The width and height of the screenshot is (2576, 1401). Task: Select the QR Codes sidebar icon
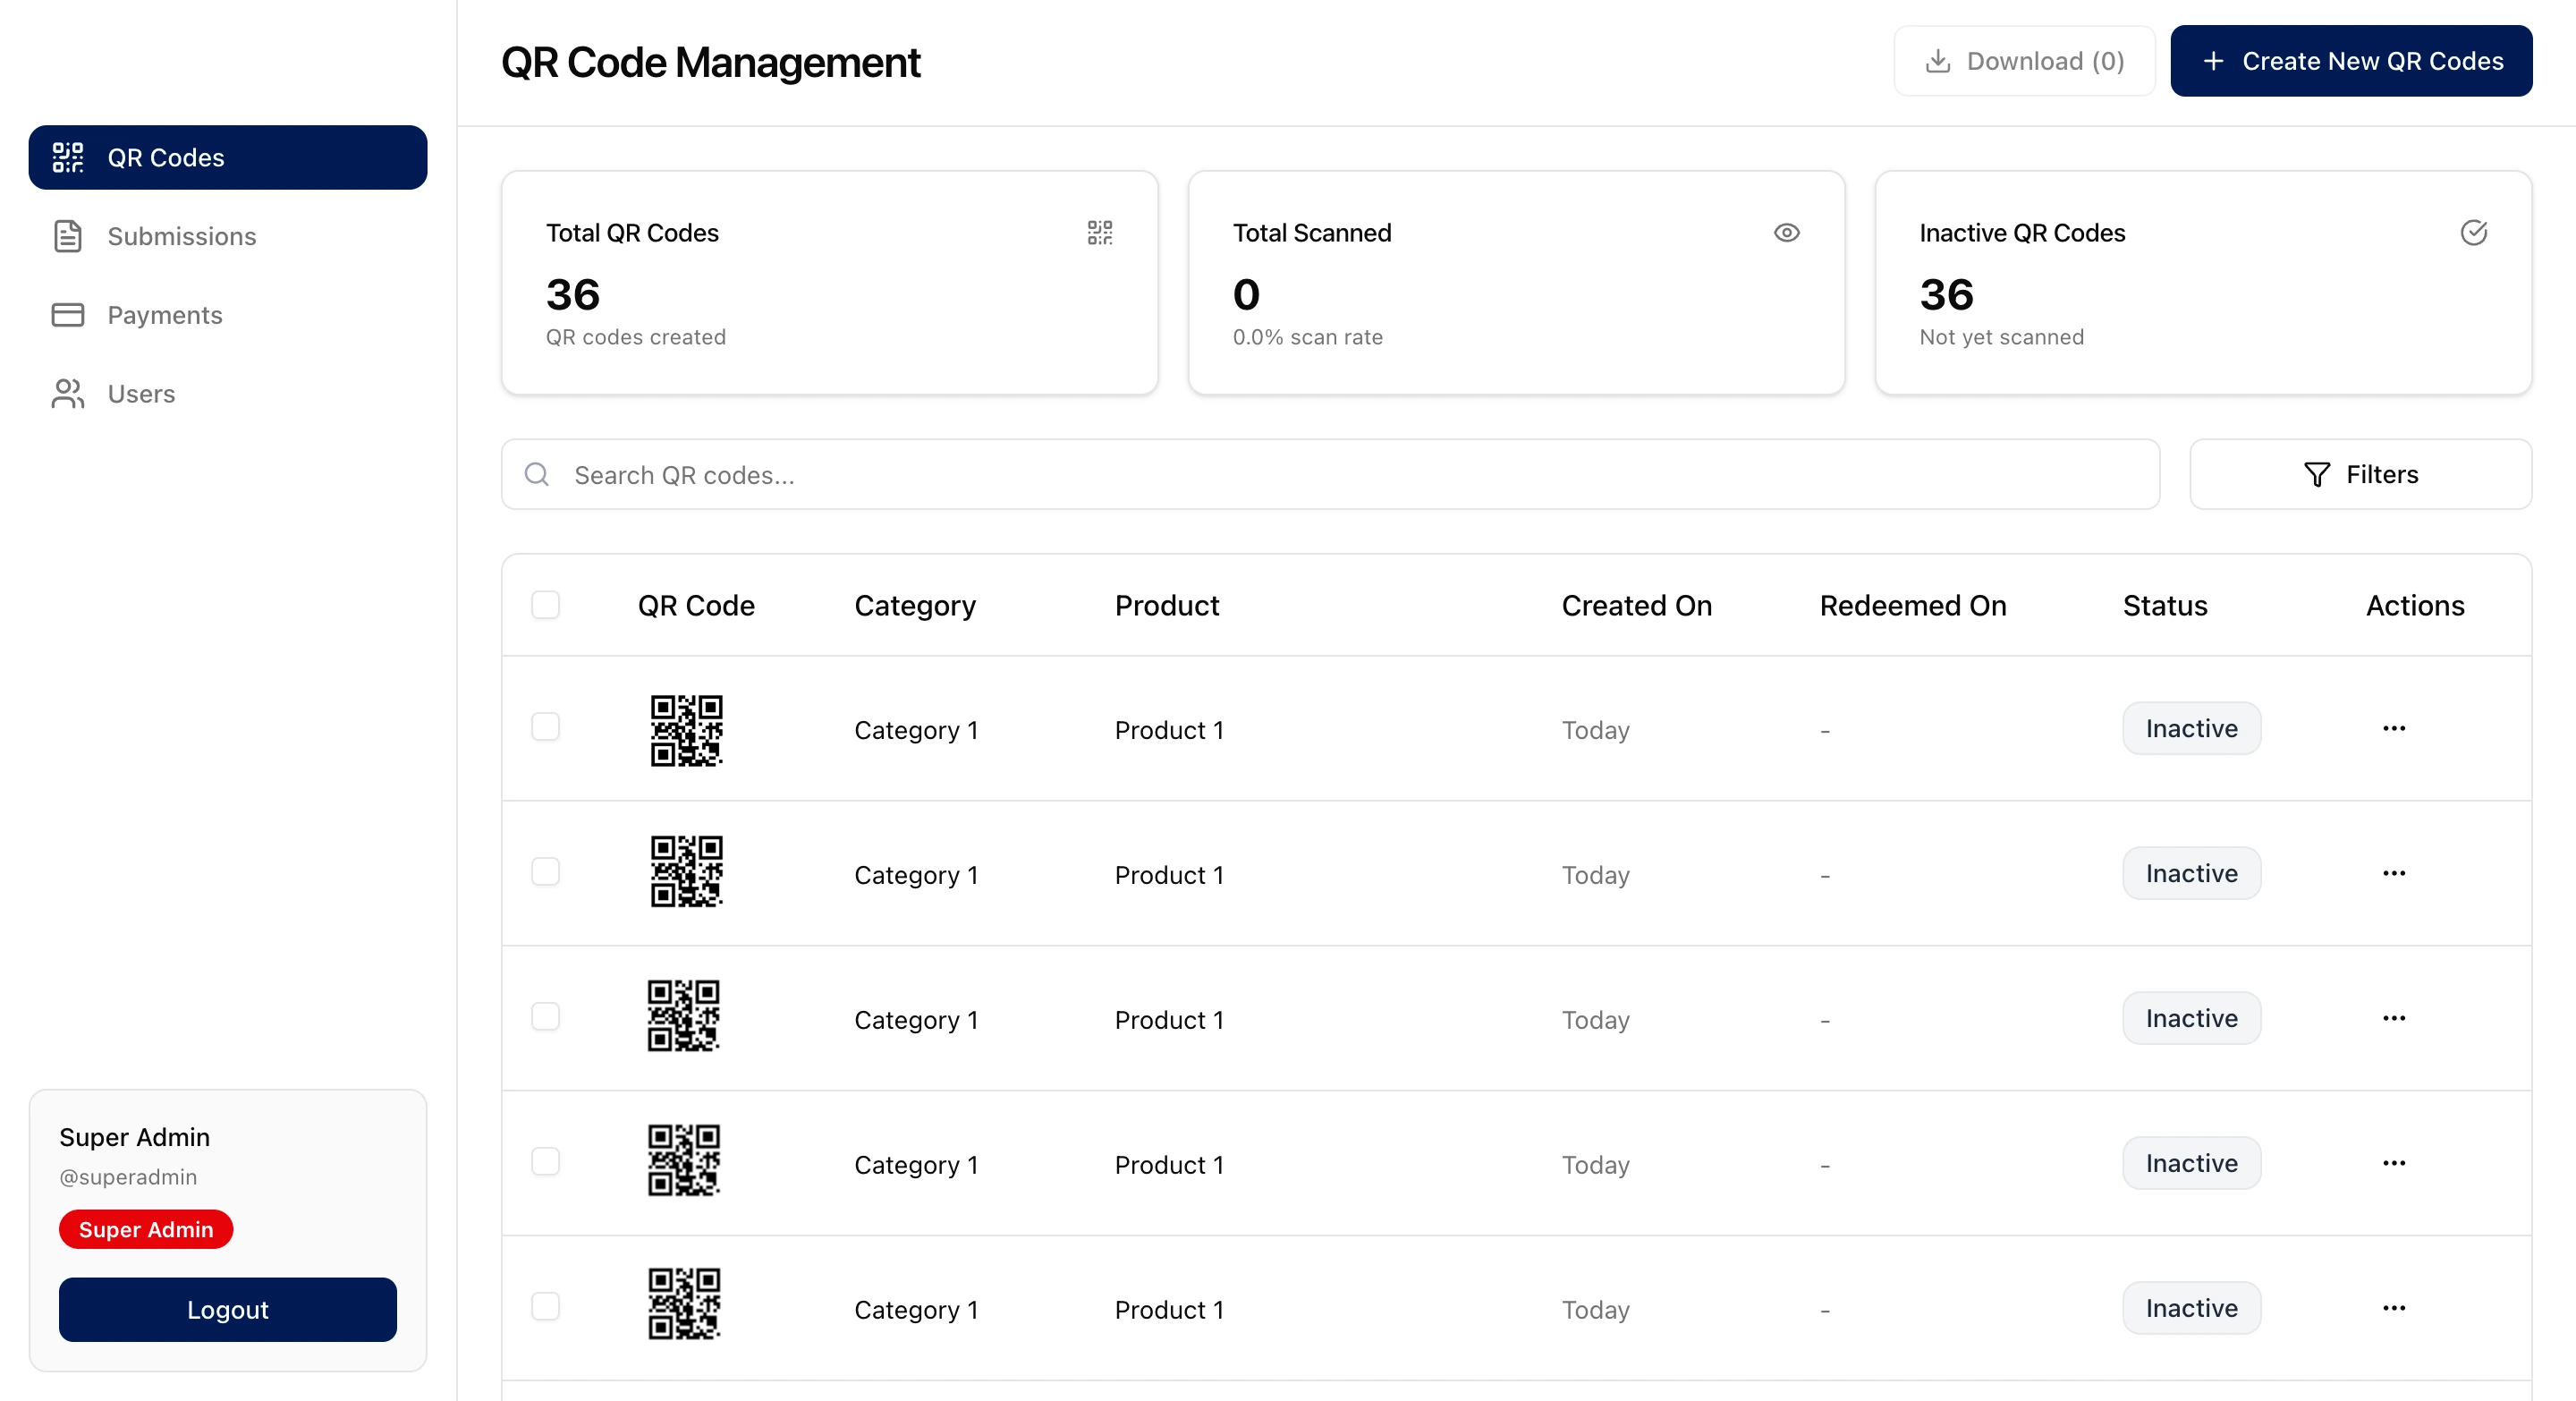[67, 157]
